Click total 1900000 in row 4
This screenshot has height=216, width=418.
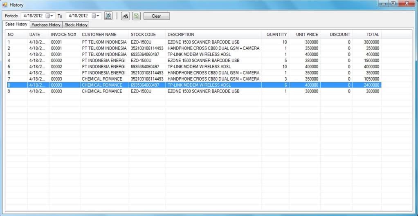[371, 61]
